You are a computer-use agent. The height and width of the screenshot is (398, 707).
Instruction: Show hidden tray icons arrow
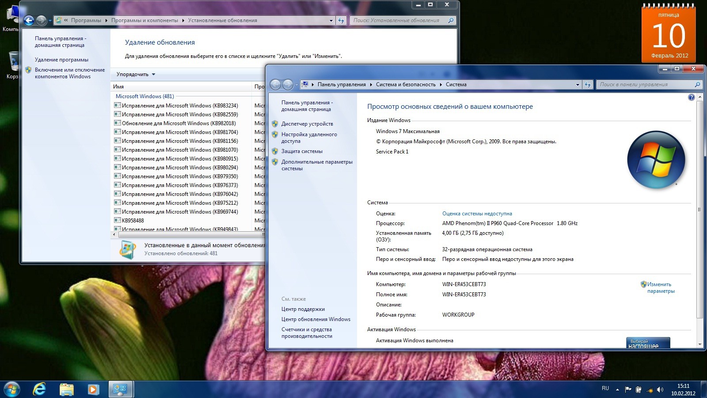[617, 390]
